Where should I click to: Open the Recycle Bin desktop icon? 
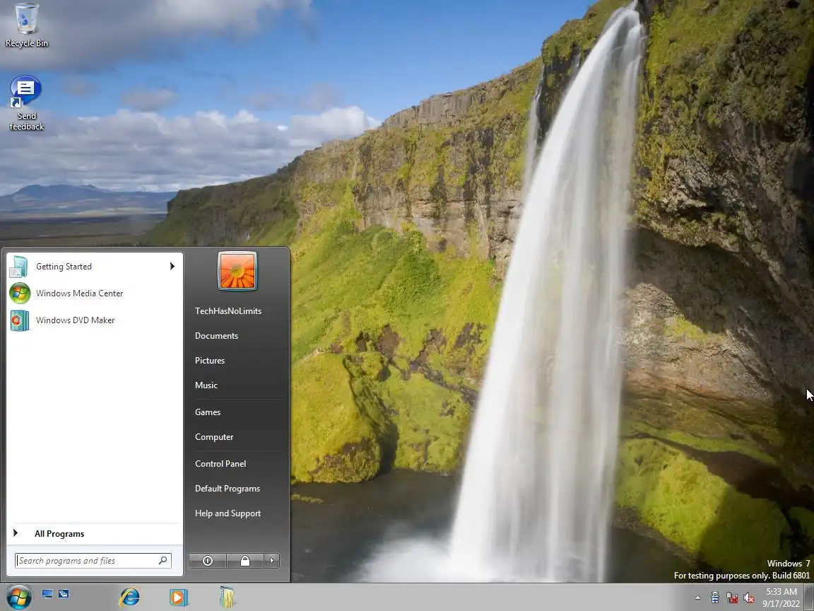point(26,25)
